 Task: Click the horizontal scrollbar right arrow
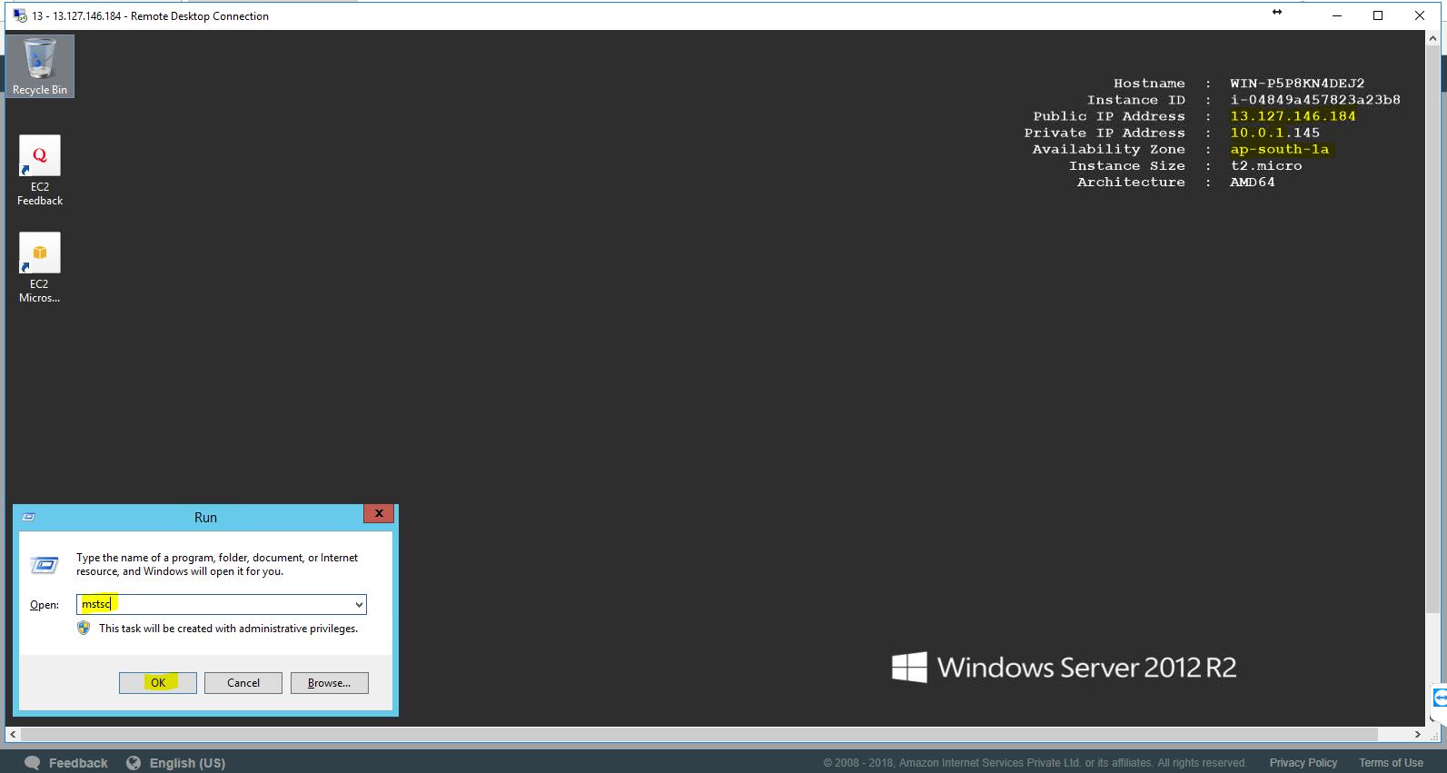tap(1417, 734)
